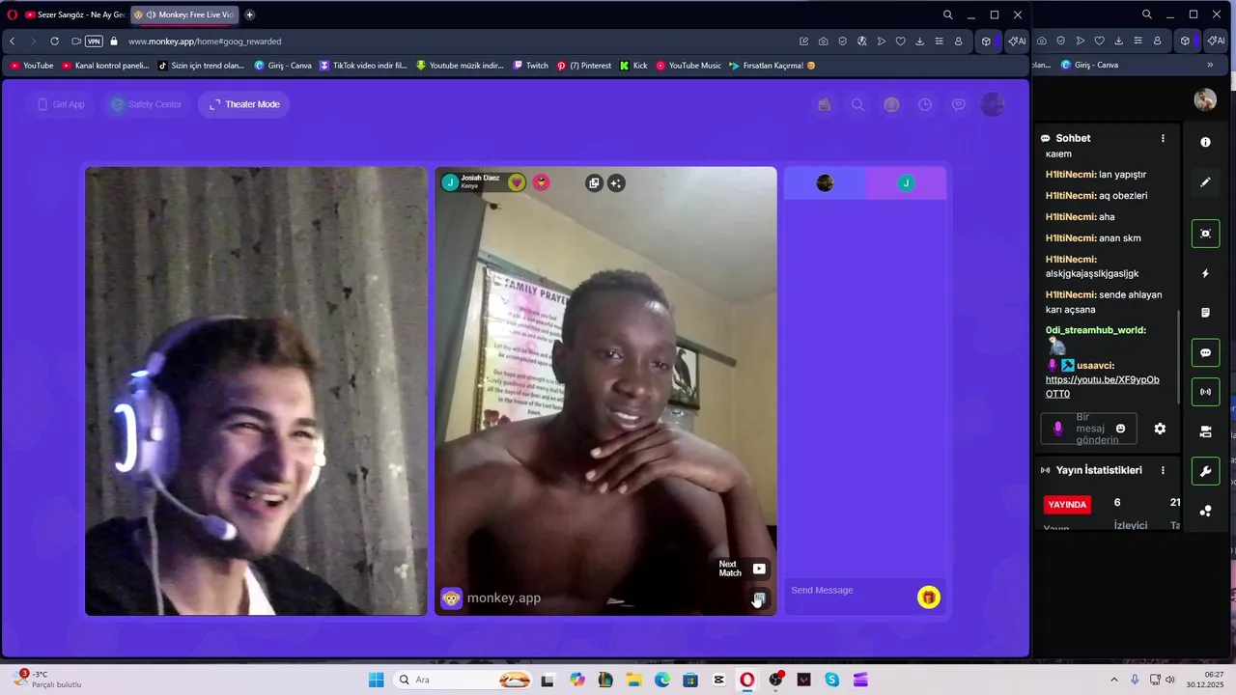The height and width of the screenshot is (695, 1236).
Task: Open the Safety Center
Action: 146,104
